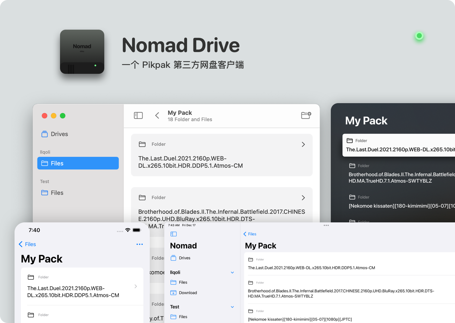455x323 pixels.
Task: Toggle the sidebar in the Mac window toolbar
Action: [138, 115]
